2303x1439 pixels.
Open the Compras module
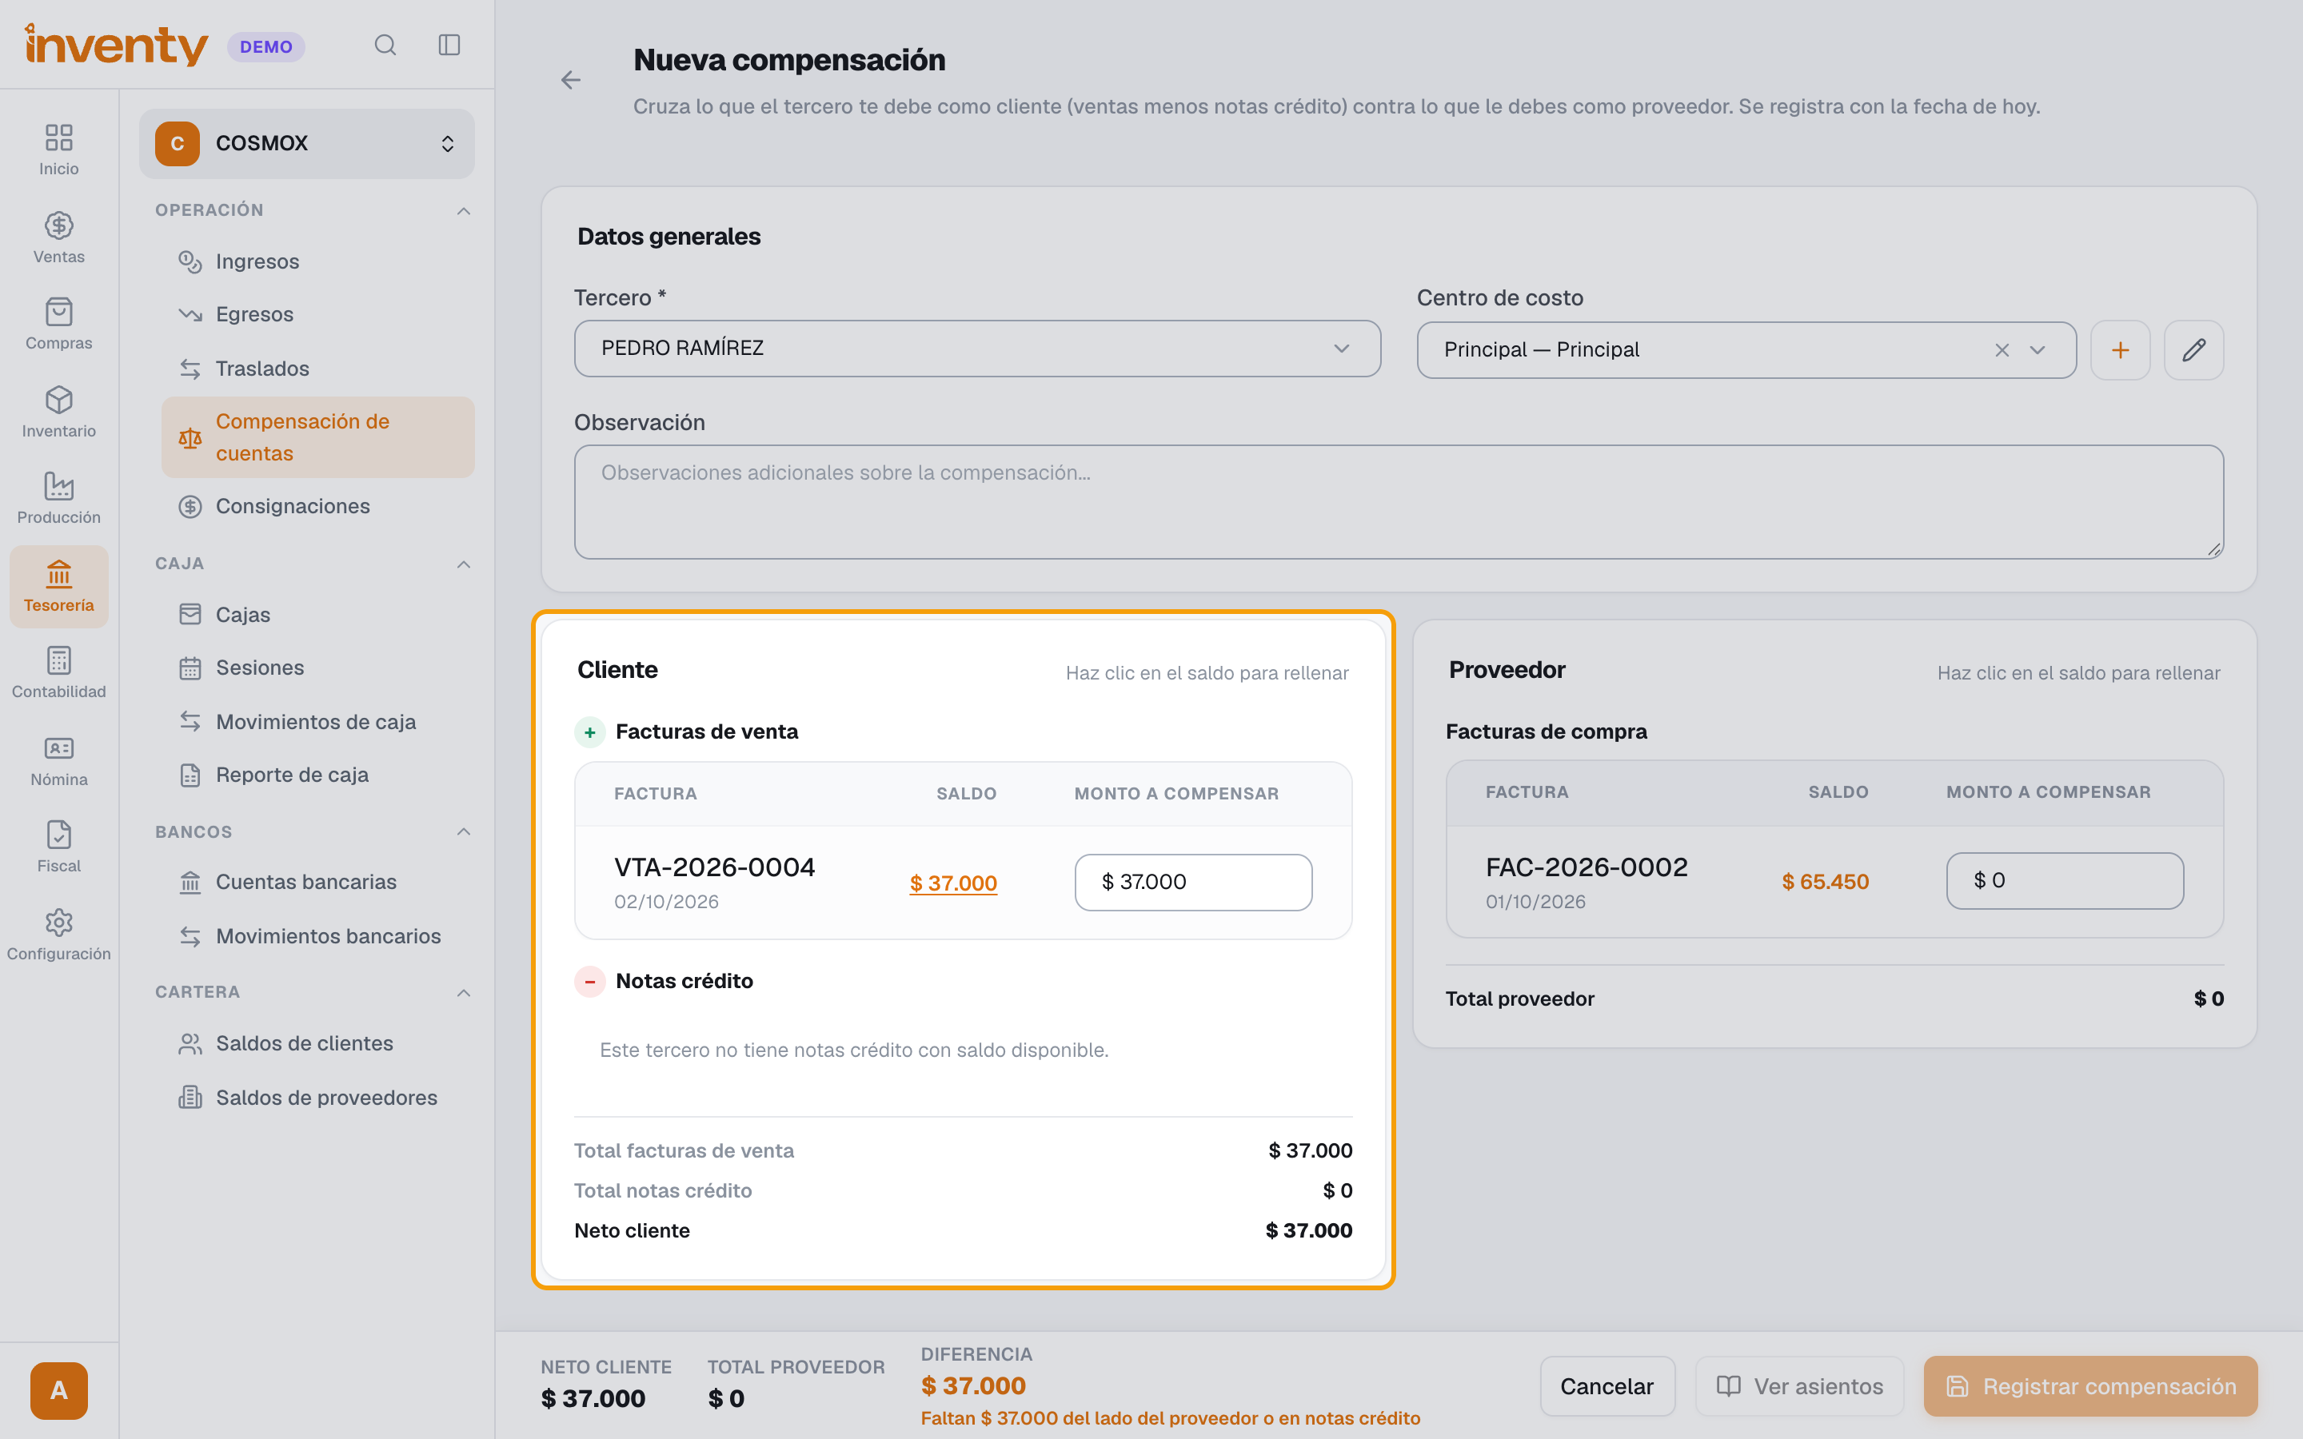coord(59,325)
